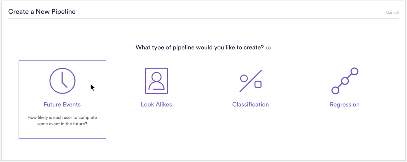The width and height of the screenshot is (407, 162).
Task: Click the Future Events description text
Action: (x=62, y=120)
